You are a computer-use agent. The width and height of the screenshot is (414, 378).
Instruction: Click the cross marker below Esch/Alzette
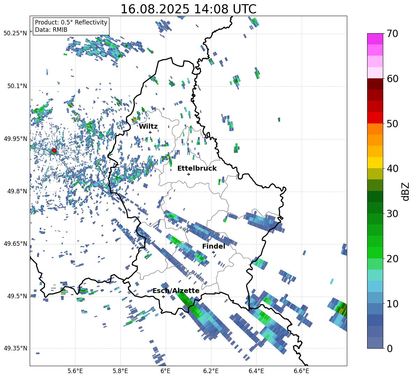pyautogui.click(x=163, y=297)
